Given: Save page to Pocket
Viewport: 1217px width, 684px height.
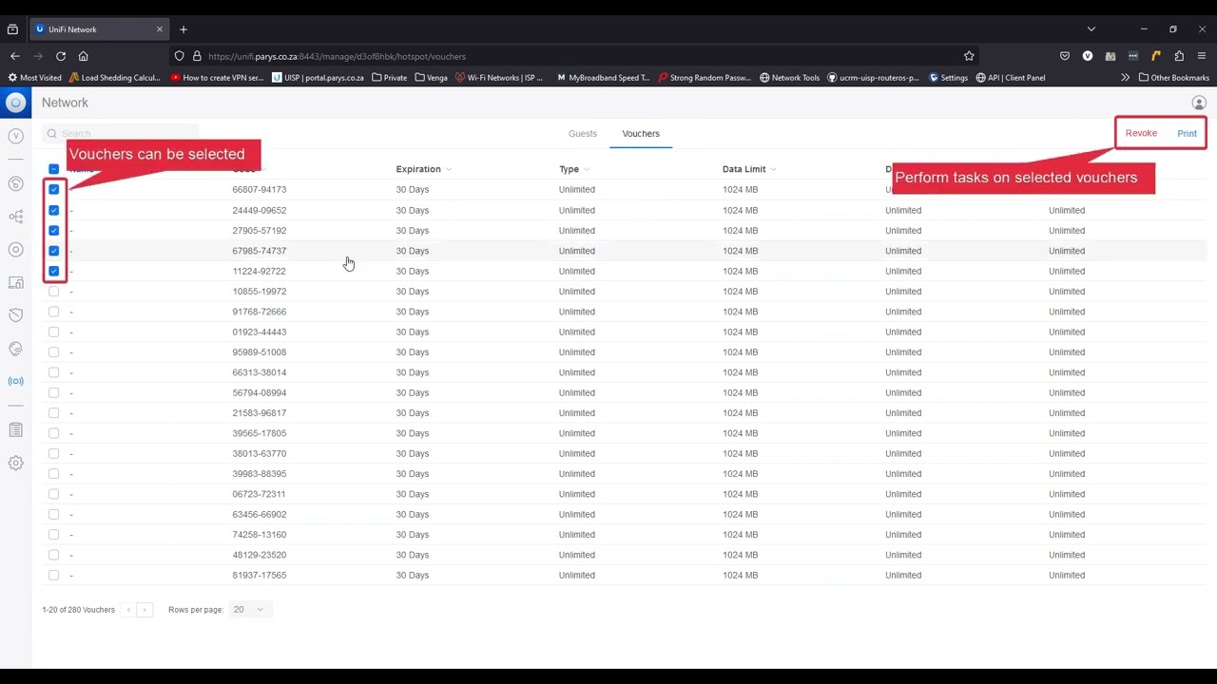Looking at the screenshot, I should [x=1065, y=56].
